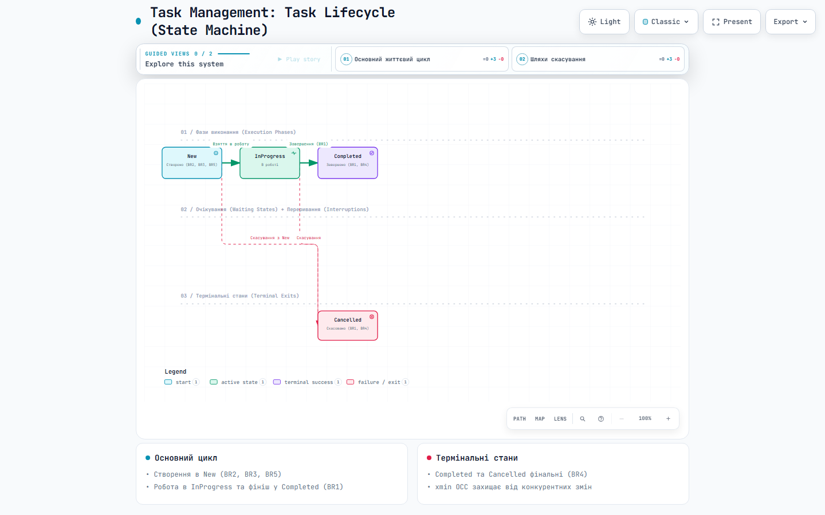Viewport: 825px width, 515px height.
Task: Click the edge label Завершення (BR1)
Action: click(309, 144)
